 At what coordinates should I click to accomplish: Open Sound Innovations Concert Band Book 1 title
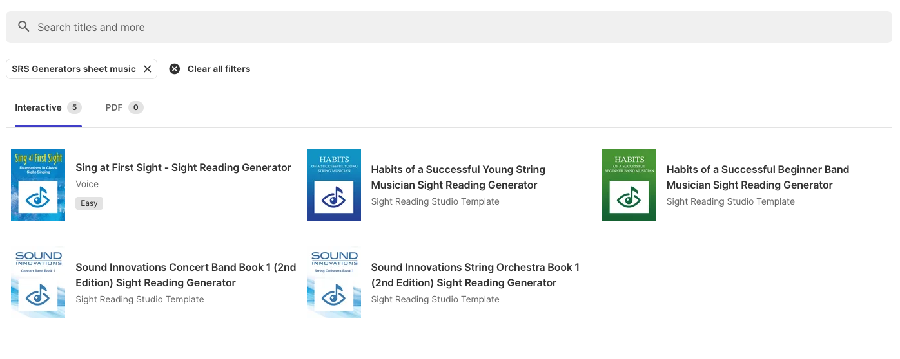(x=186, y=275)
